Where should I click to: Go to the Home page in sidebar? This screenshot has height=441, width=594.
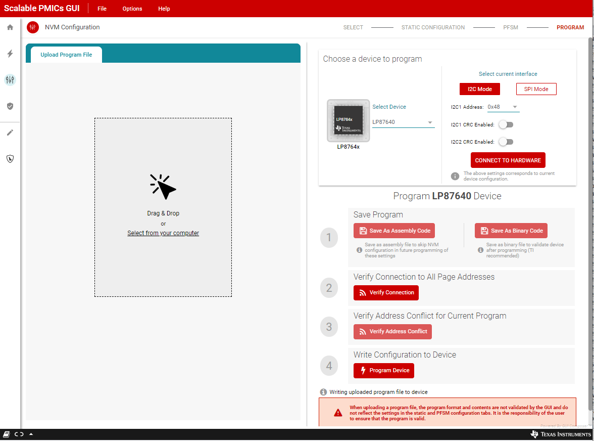pyautogui.click(x=10, y=27)
